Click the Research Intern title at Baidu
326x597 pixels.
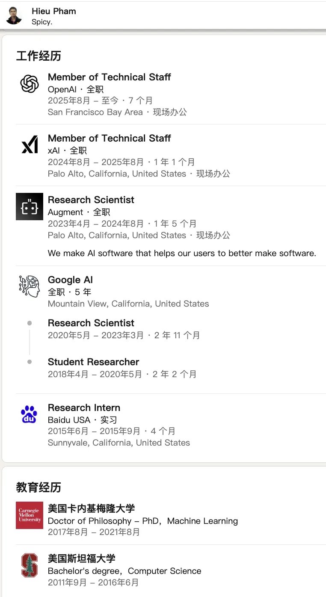84,408
